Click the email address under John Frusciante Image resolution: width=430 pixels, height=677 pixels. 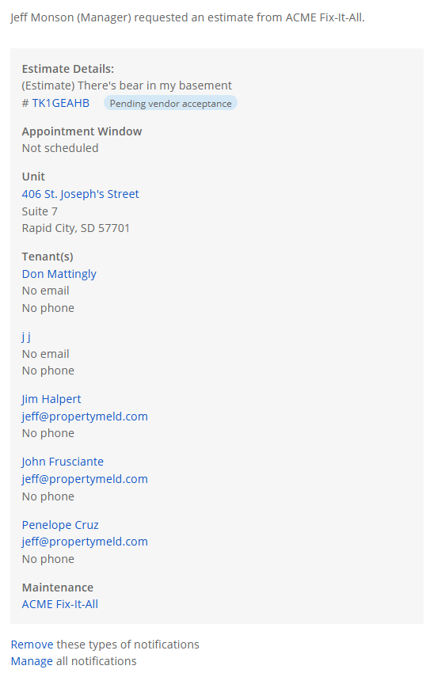[x=85, y=479]
